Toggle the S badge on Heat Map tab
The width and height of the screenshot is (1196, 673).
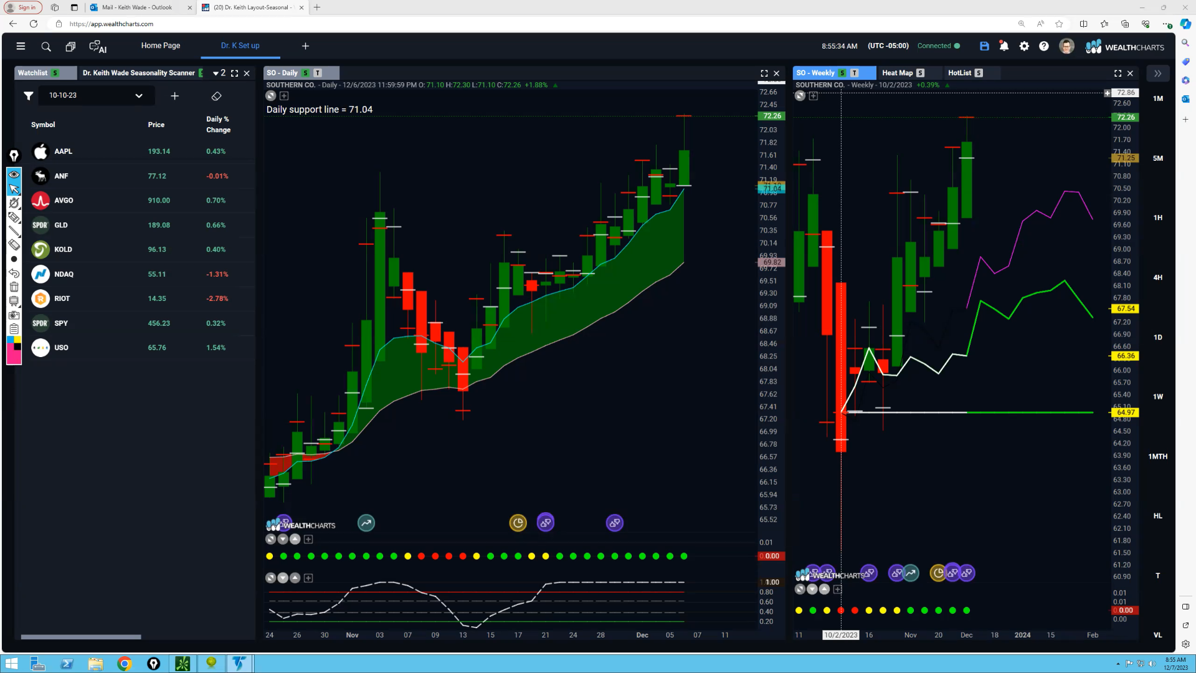pyautogui.click(x=921, y=73)
